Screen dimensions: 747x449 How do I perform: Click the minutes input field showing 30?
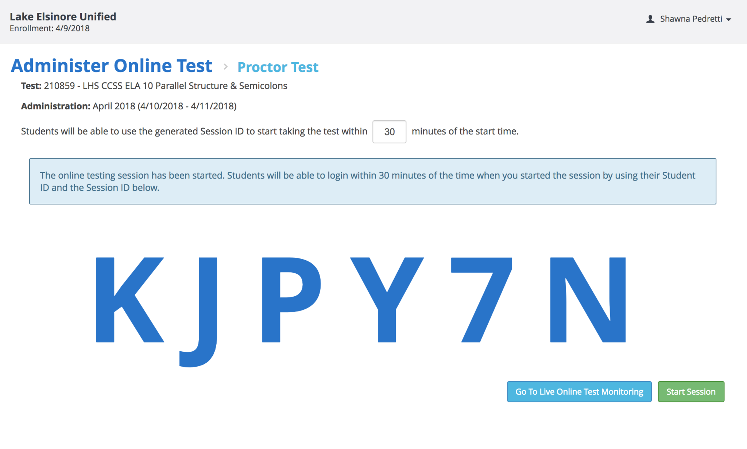(x=389, y=132)
